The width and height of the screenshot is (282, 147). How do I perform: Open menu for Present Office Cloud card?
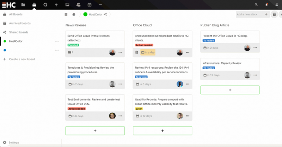point(255,48)
